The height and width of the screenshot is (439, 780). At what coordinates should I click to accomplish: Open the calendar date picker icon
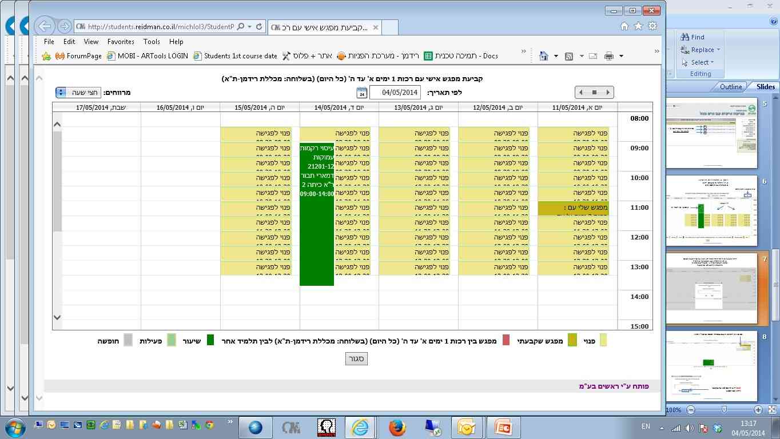pyautogui.click(x=361, y=93)
